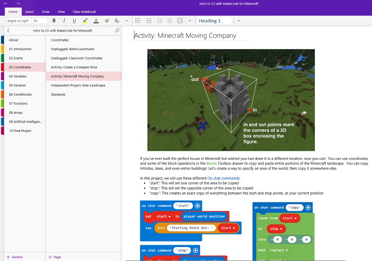The image size is (372, 261).
Task: Open the Heading 1 style dropdown
Action: pos(214,21)
